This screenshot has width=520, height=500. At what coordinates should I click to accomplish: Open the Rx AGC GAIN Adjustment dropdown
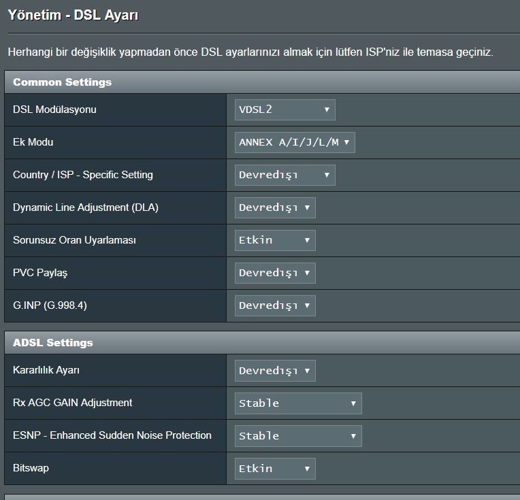pyautogui.click(x=298, y=403)
